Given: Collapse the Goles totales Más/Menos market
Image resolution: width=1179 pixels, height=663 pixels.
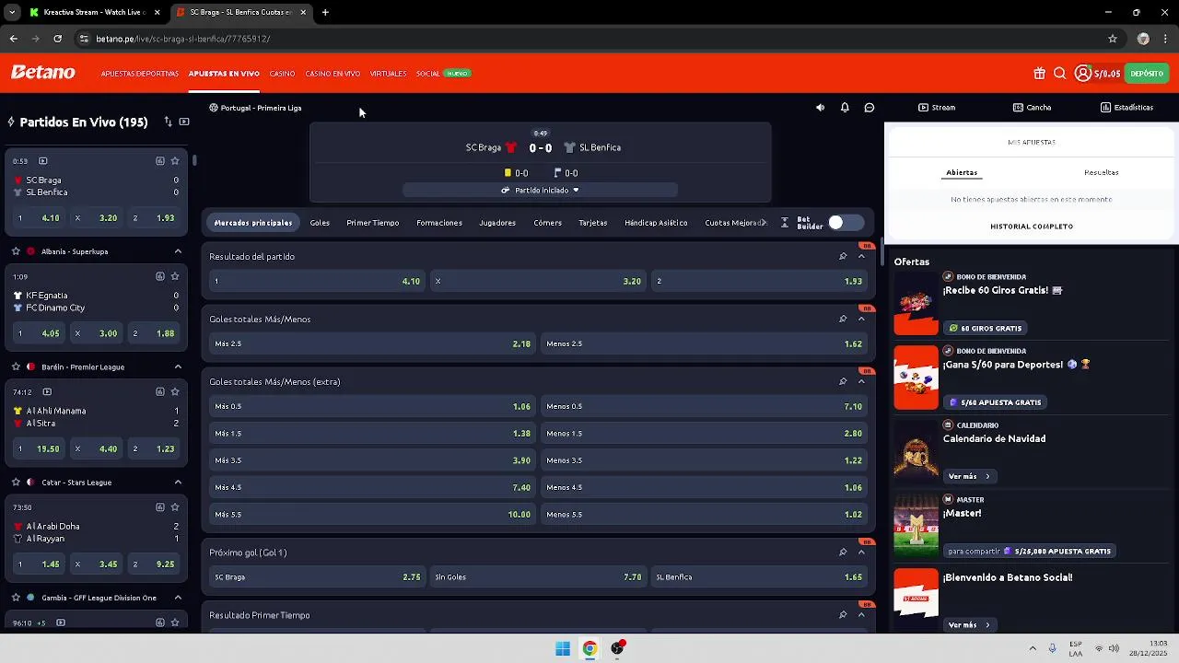Looking at the screenshot, I should click(x=861, y=320).
